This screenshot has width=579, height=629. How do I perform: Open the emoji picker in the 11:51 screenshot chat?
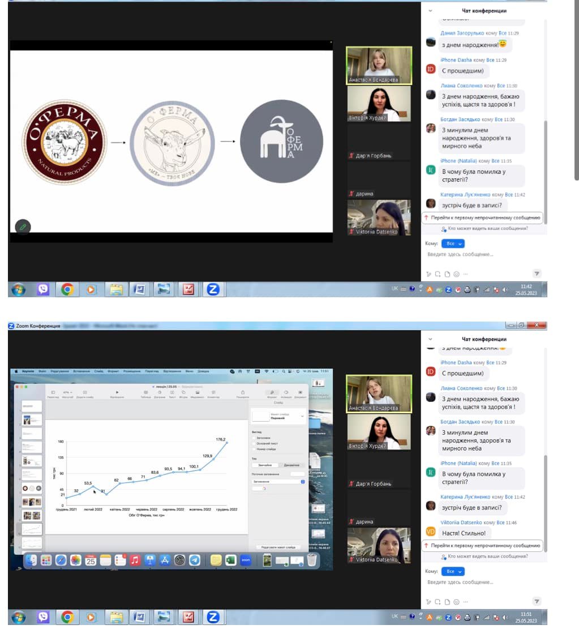[x=456, y=602]
